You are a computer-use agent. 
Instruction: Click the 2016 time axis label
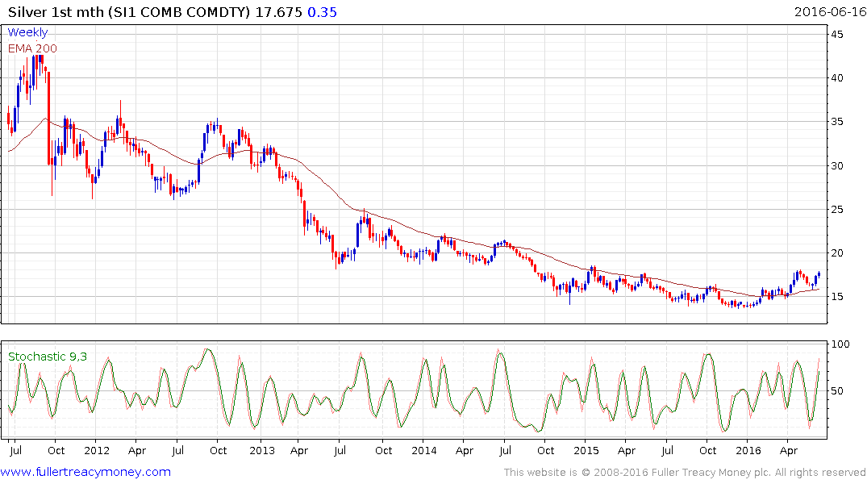pyautogui.click(x=748, y=450)
